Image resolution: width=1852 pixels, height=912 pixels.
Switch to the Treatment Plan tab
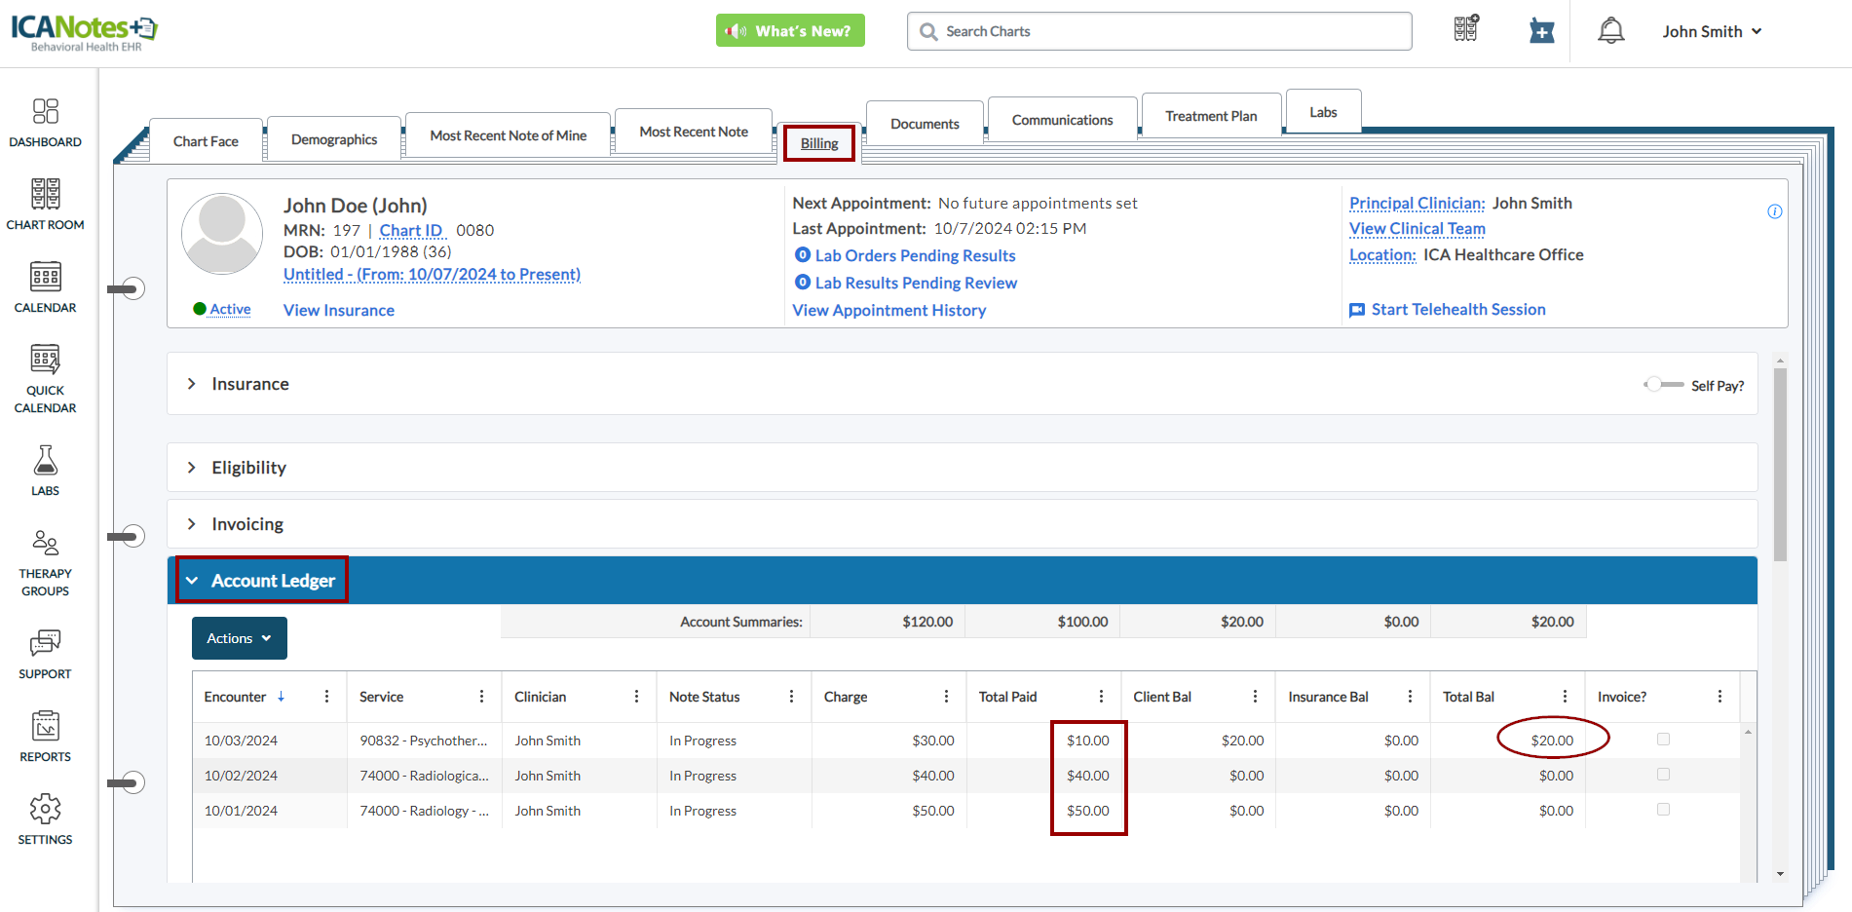[x=1210, y=116]
